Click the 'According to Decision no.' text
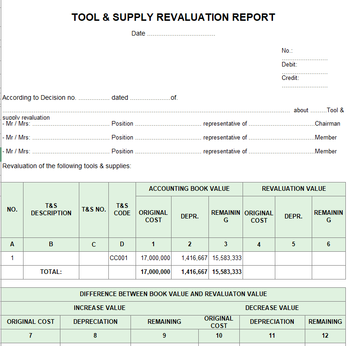350x346 pixels. pos(39,97)
